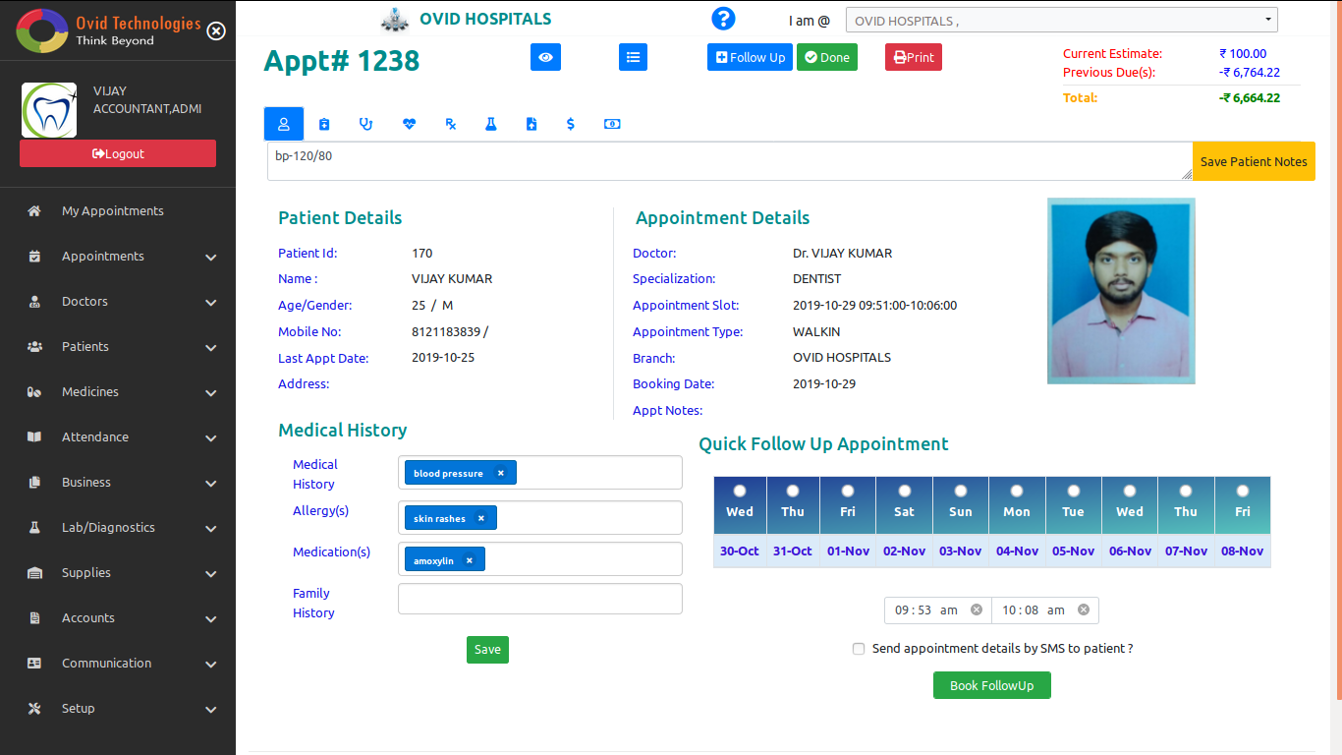Select the Thu 07-Nov follow-up radio button
This screenshot has height=755, width=1342.
click(x=1186, y=490)
